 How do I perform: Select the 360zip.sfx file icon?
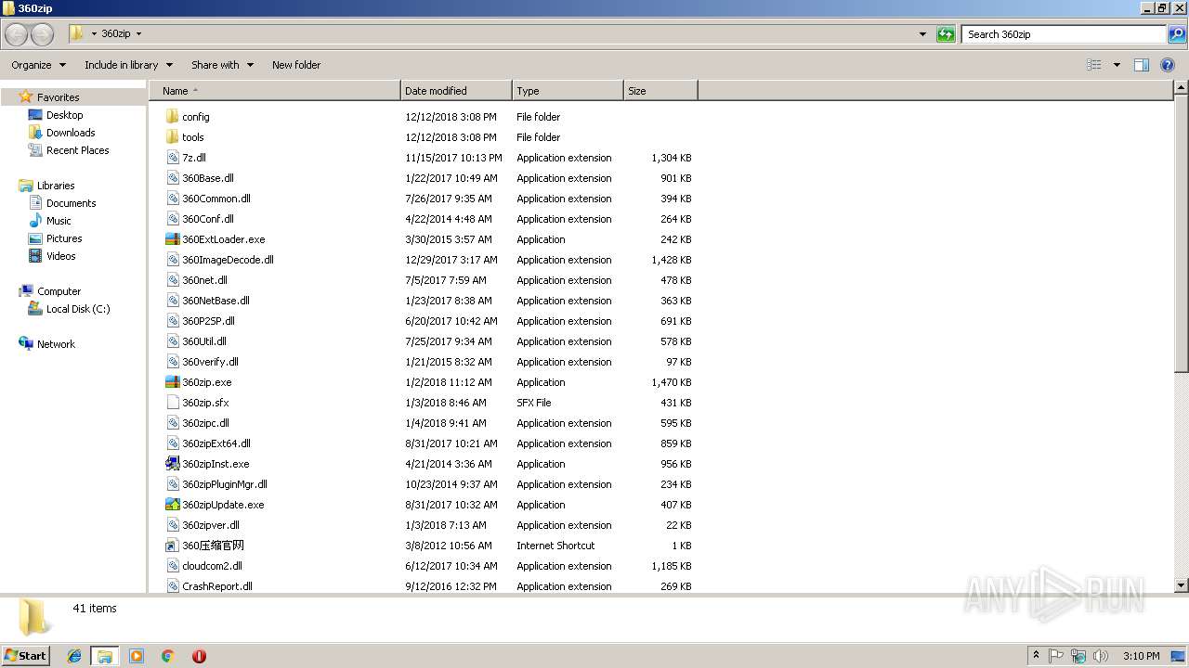(172, 403)
